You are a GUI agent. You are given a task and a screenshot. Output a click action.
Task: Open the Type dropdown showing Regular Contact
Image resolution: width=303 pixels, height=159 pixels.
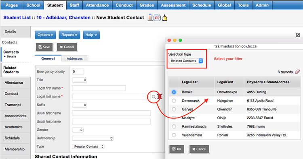[88, 147]
